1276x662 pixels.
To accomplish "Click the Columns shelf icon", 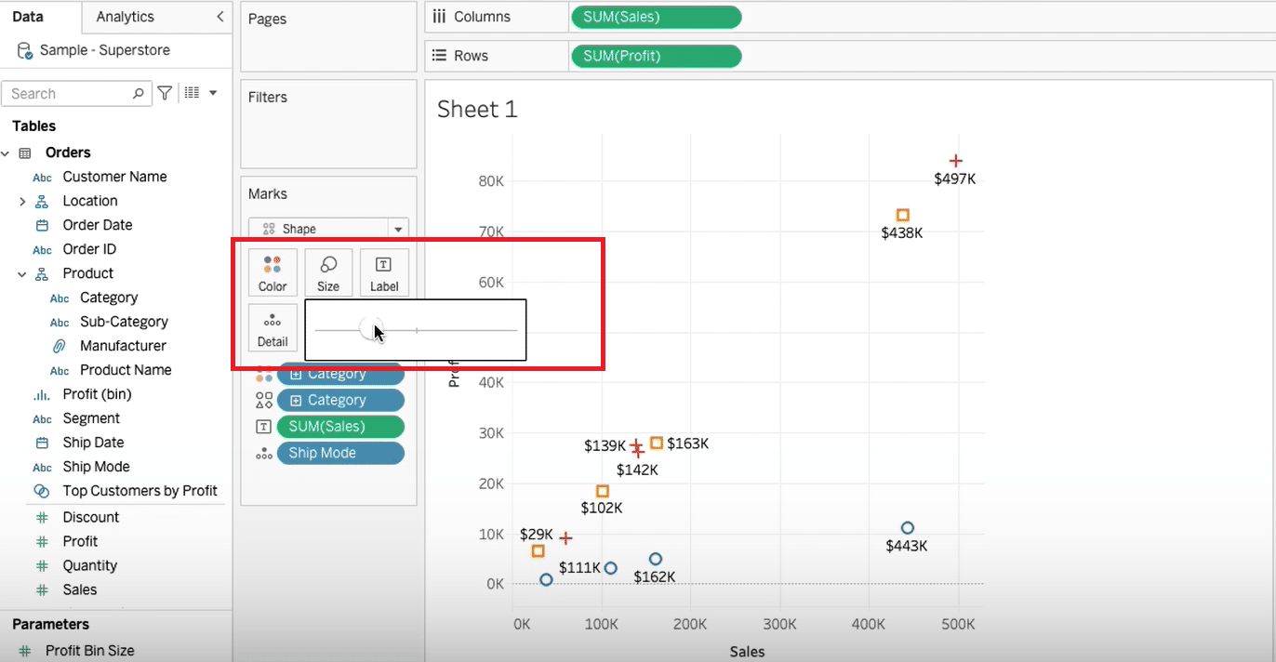I will 440,17.
